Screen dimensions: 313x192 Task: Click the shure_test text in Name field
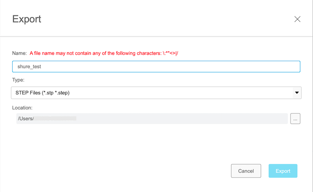[x=29, y=67]
